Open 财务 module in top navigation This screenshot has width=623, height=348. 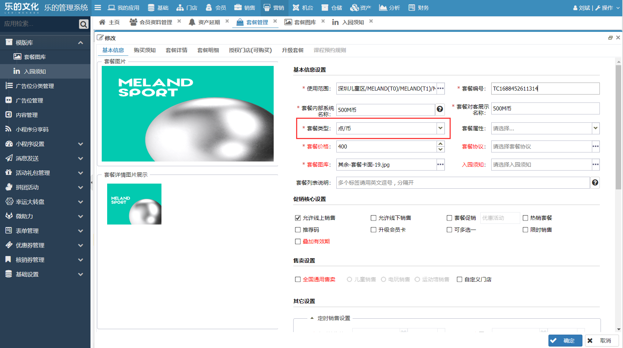(418, 8)
